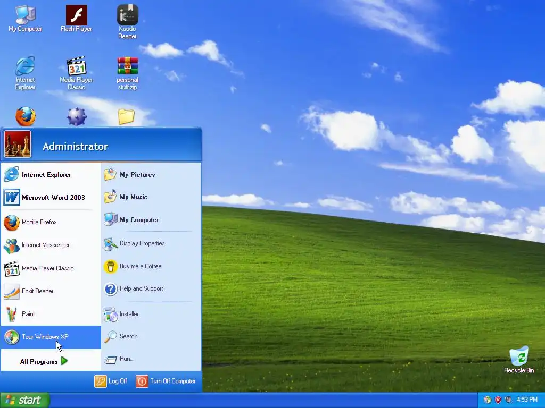545x408 pixels.
Task: Open My Computer desktop icon
Action: (25, 19)
